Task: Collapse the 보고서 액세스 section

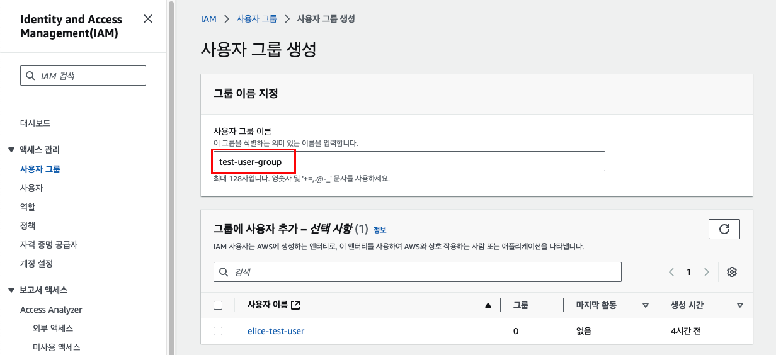Action: pos(11,290)
